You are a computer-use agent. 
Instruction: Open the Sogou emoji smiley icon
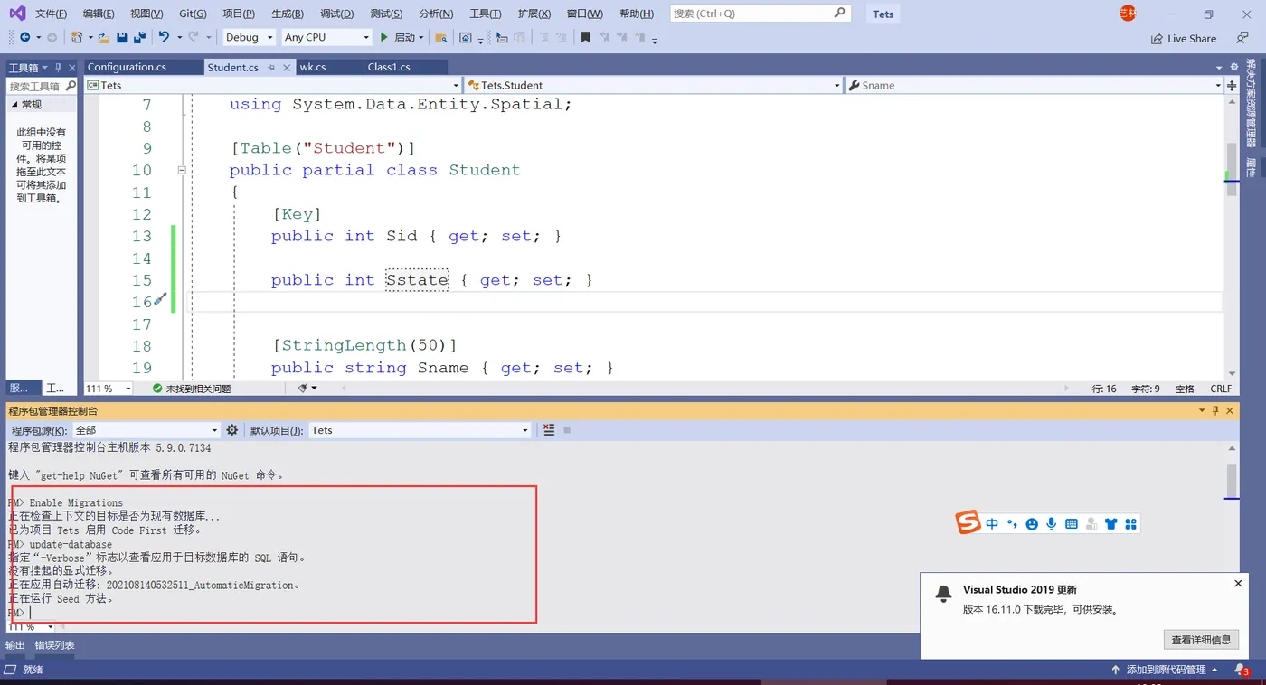coord(1032,523)
